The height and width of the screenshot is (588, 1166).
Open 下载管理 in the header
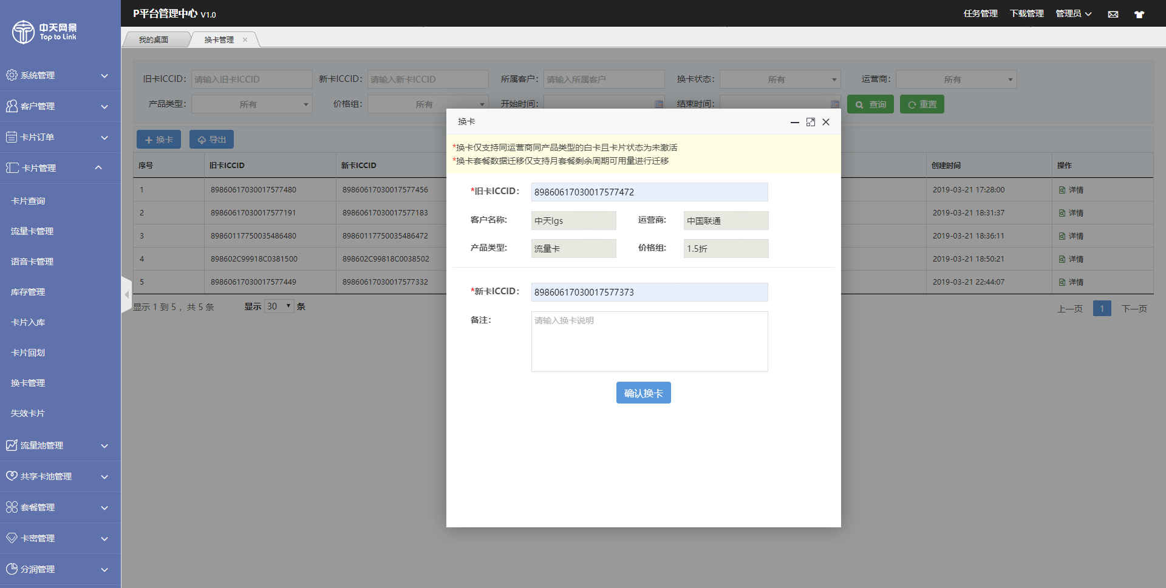(1027, 13)
